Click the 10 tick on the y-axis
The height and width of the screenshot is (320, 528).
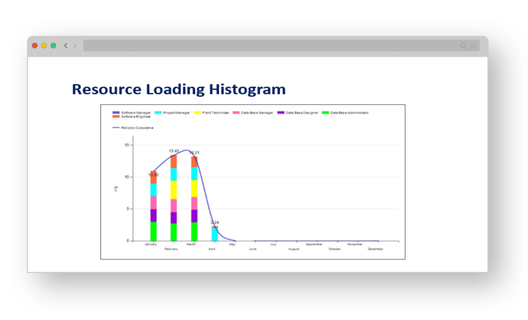coord(127,177)
